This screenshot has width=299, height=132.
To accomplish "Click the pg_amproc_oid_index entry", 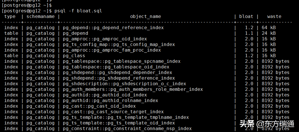I will (x=105, y=39).
